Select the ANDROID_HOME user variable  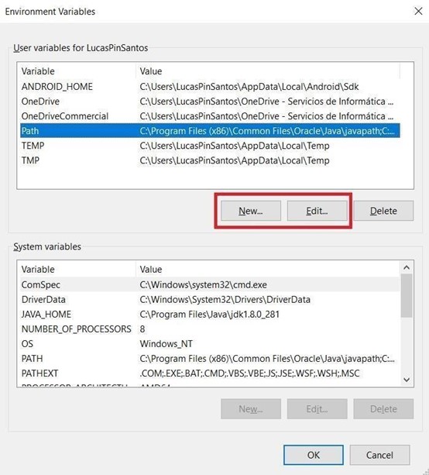210,87
